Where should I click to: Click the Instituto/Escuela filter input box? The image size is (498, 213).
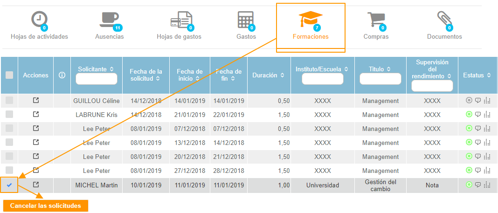tap(322, 79)
